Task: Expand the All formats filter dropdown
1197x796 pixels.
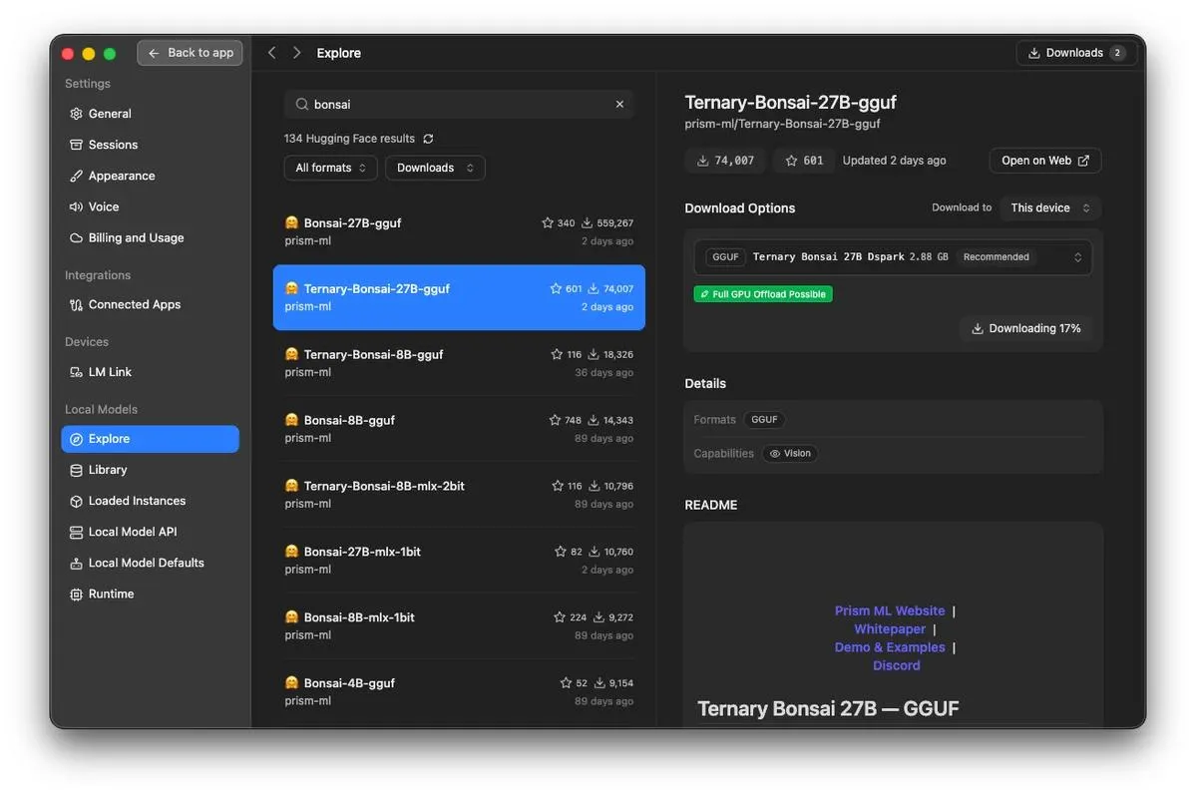Action: [x=331, y=168]
